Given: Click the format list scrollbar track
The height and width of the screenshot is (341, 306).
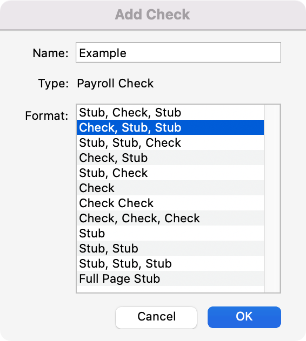Looking at the screenshot, I should tap(272, 199).
